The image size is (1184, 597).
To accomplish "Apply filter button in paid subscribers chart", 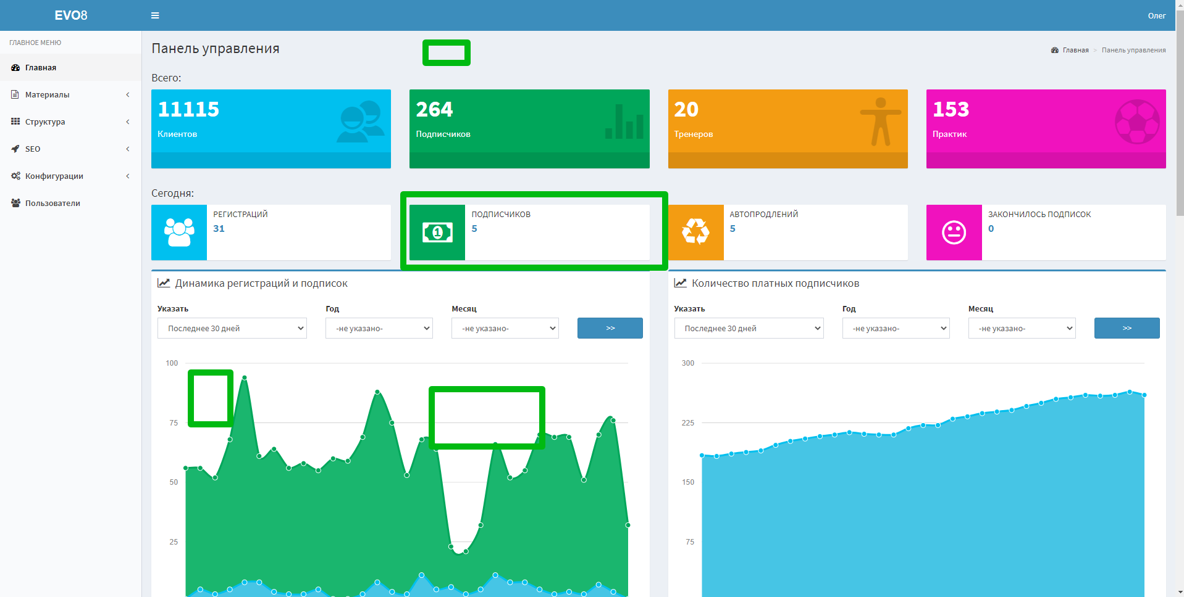I will tap(1127, 328).
